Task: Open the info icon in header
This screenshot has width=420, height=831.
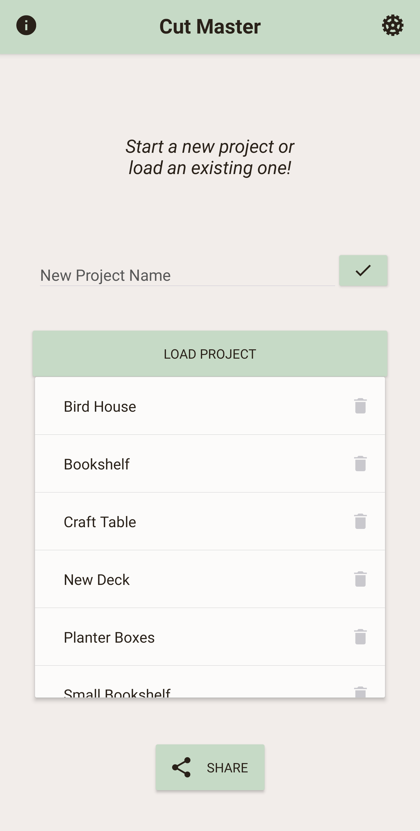Action: pyautogui.click(x=26, y=25)
